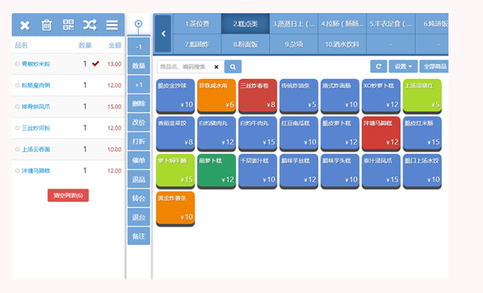
Task: Select the radio circle beside 青椒炒米粉
Action: pos(17,64)
